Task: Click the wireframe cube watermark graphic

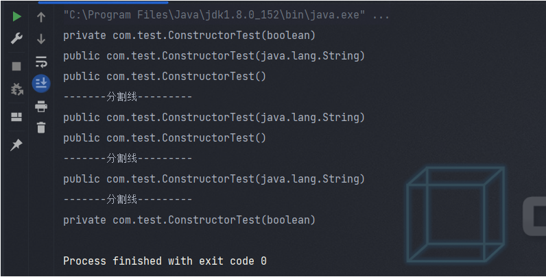Action: click(x=455, y=214)
